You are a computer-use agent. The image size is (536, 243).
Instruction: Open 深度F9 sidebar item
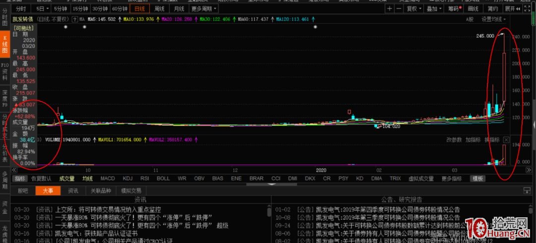click(x=4, y=98)
